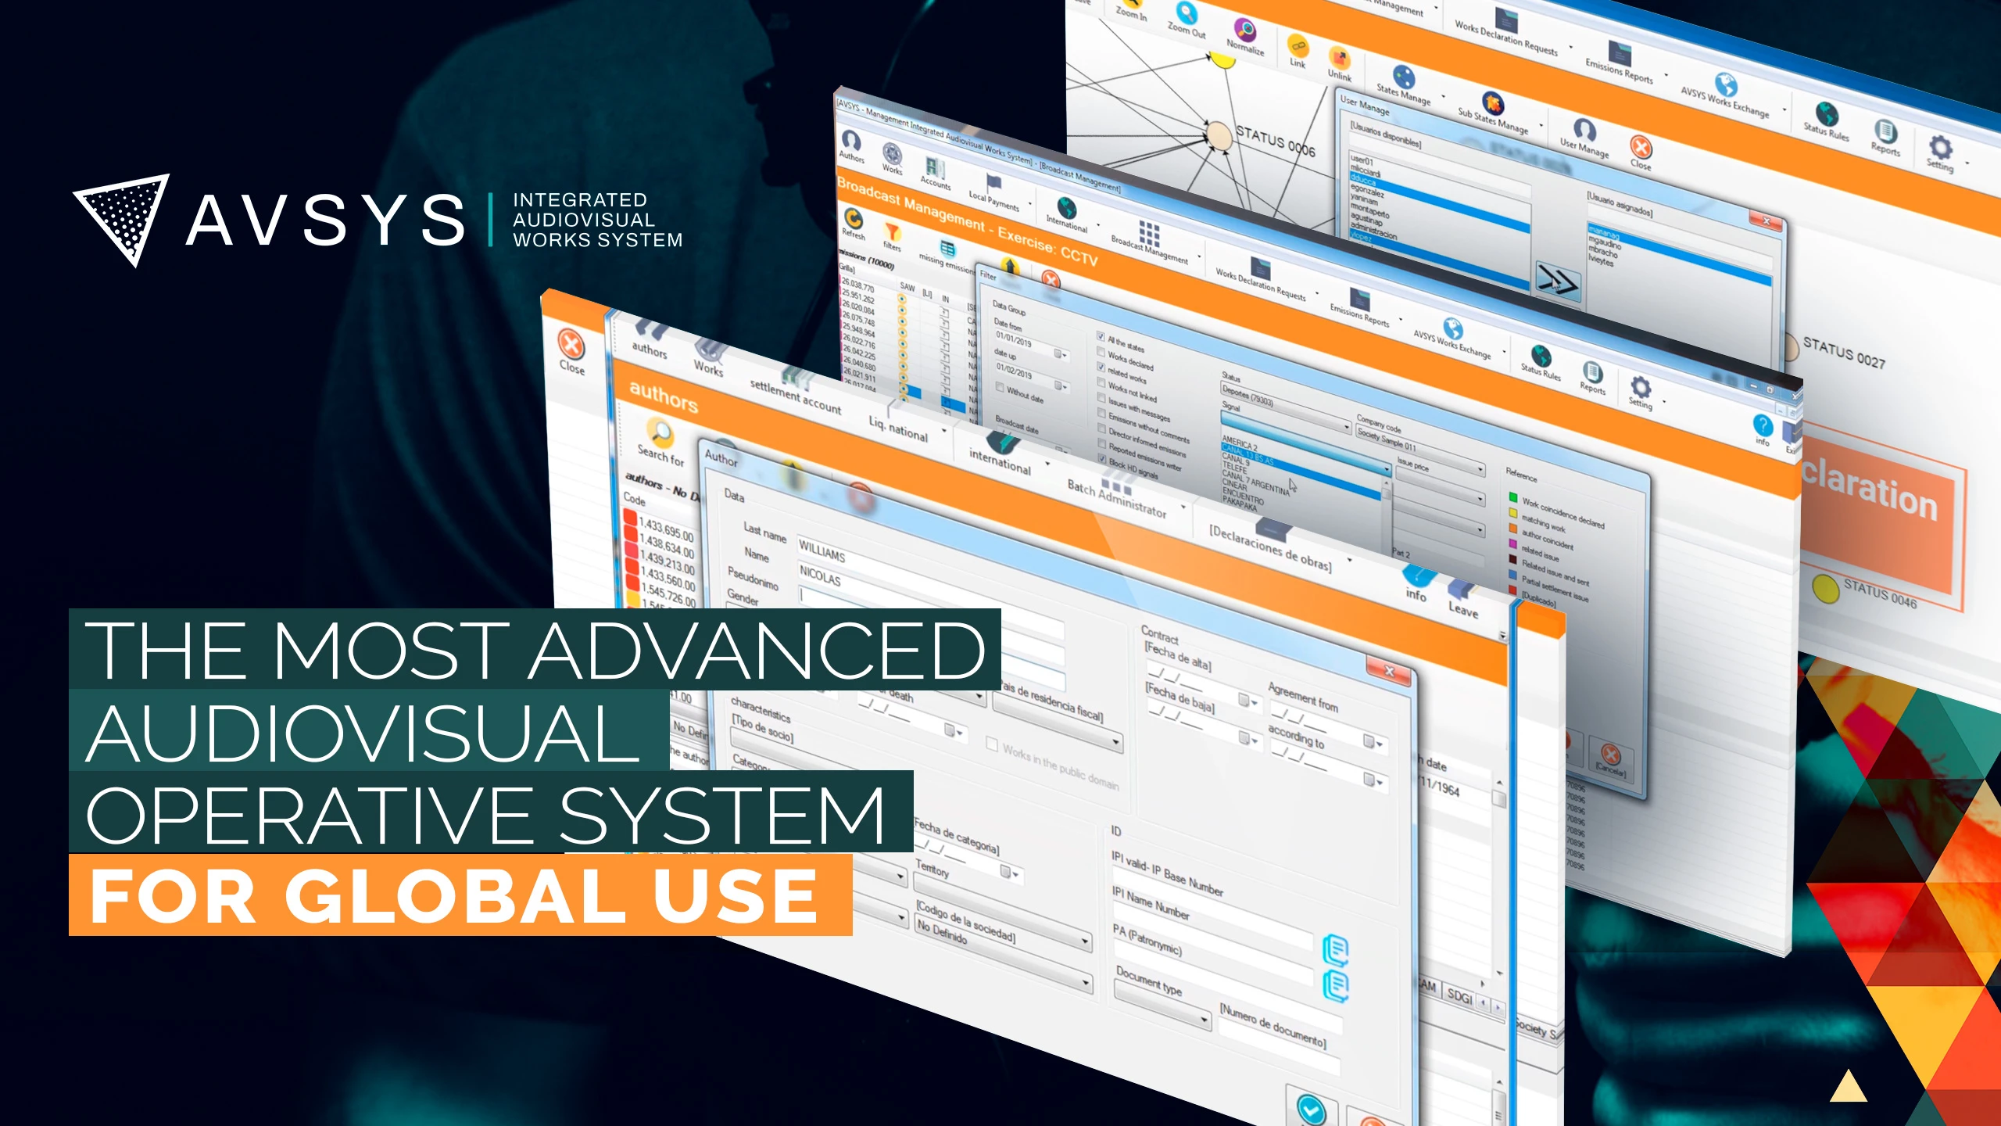The height and width of the screenshot is (1126, 2001).
Task: Switch to the SDGI tab
Action: [x=1459, y=995]
